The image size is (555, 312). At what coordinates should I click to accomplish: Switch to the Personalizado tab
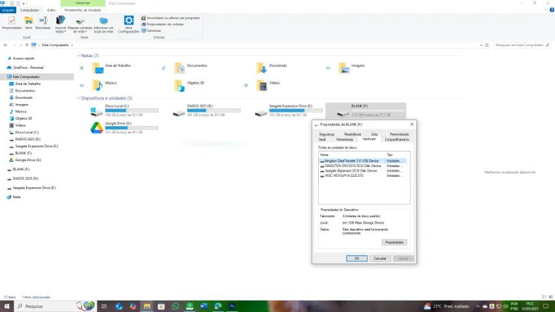[399, 135]
